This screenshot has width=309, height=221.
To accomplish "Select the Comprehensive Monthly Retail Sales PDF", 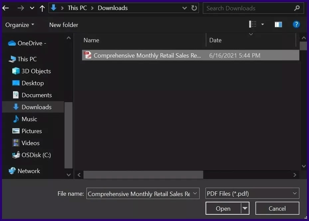I will 147,56.
